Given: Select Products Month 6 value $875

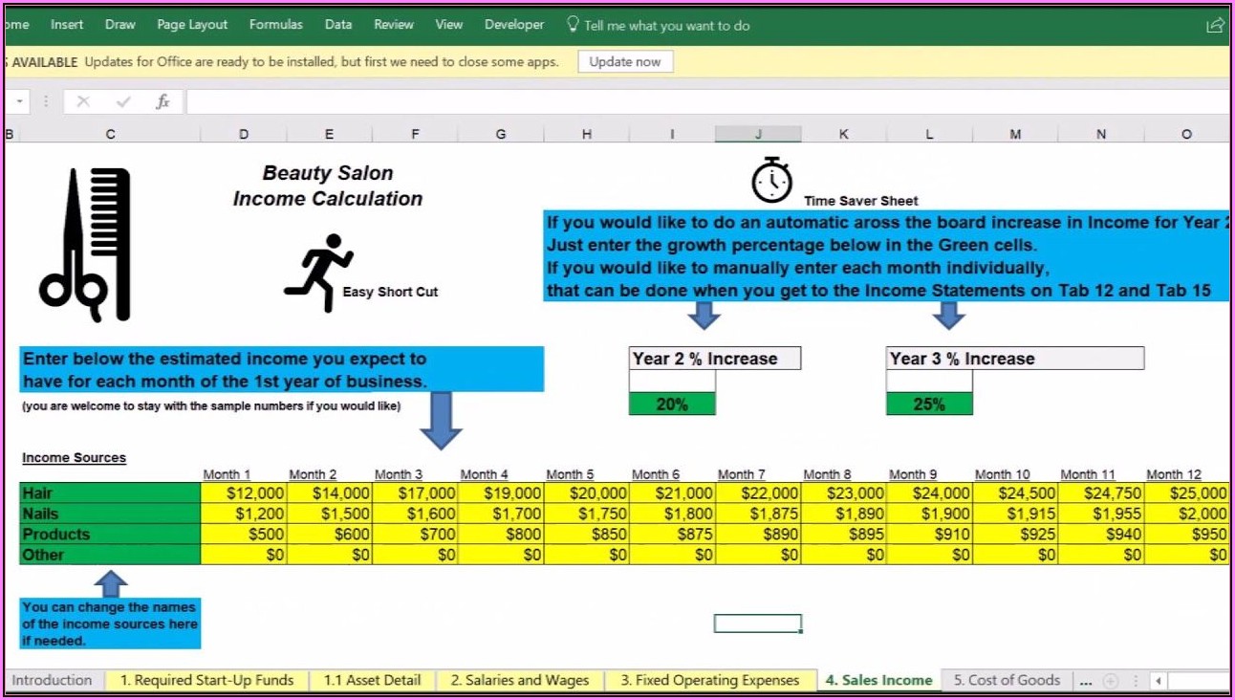Looking at the screenshot, I should [x=672, y=535].
